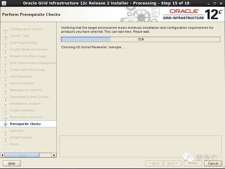Select the Management Options step
This screenshot has height=169, width=225.
tap(26, 90)
